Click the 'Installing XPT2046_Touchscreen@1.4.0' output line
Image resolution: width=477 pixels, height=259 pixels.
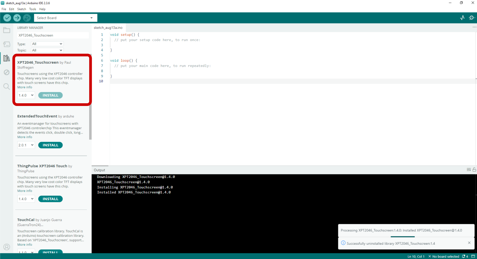pos(135,187)
